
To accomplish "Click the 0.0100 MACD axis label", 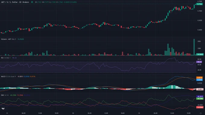I will coord(200,83).
